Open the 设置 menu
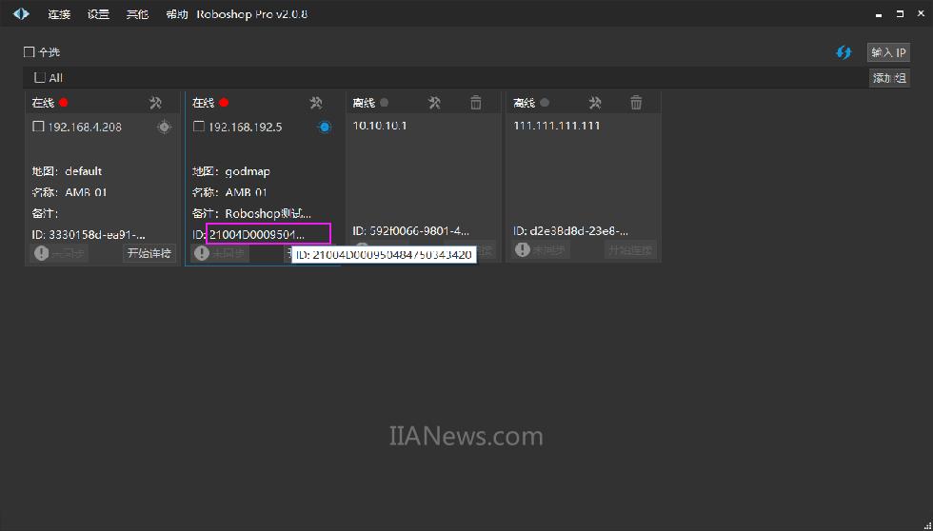 pyautogui.click(x=98, y=14)
